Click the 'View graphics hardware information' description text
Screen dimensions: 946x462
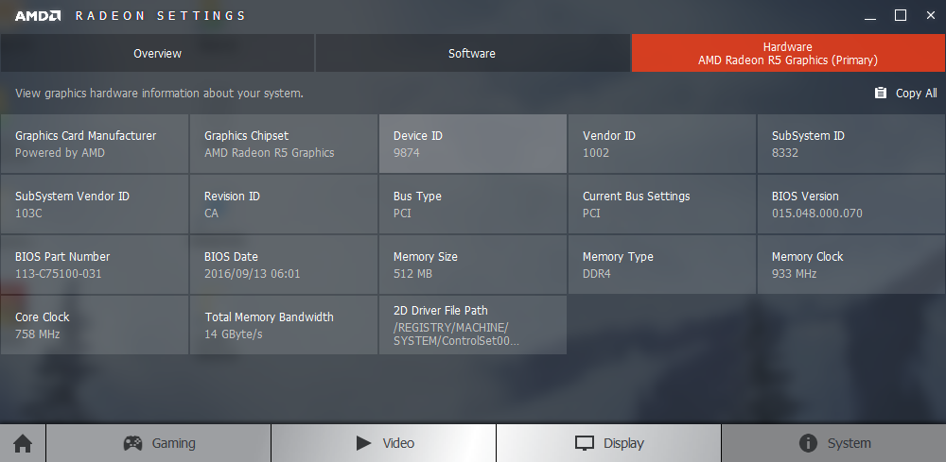click(x=159, y=94)
